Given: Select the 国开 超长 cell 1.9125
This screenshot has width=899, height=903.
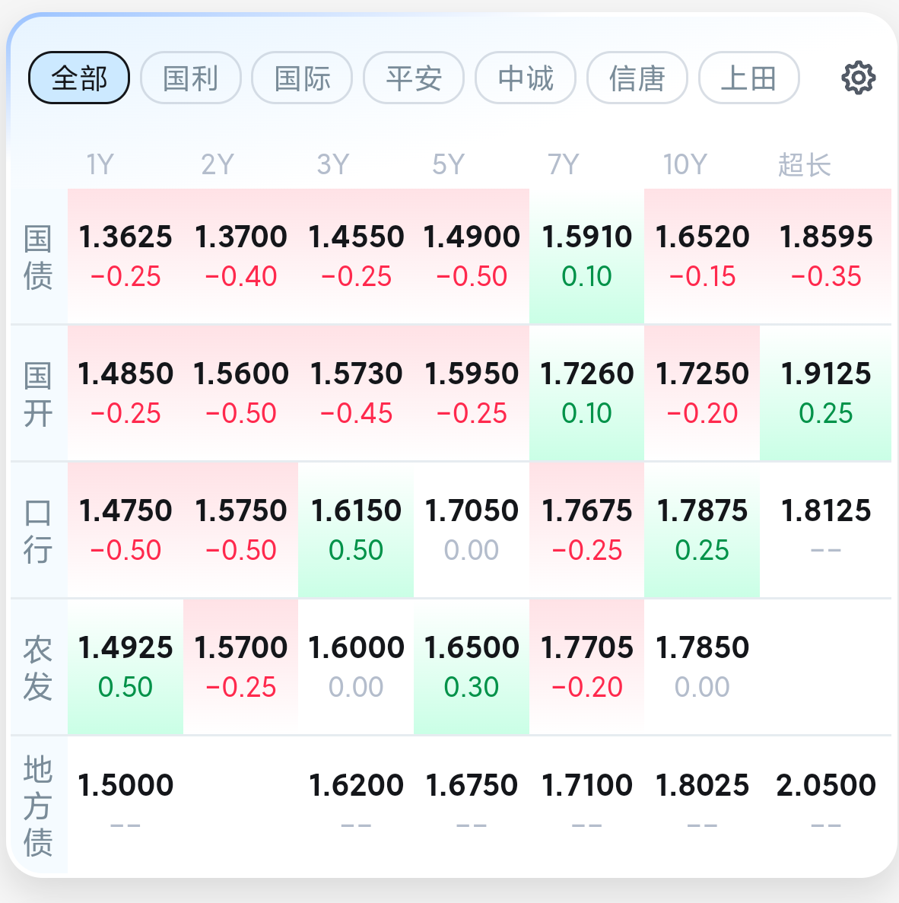Looking at the screenshot, I should (825, 393).
